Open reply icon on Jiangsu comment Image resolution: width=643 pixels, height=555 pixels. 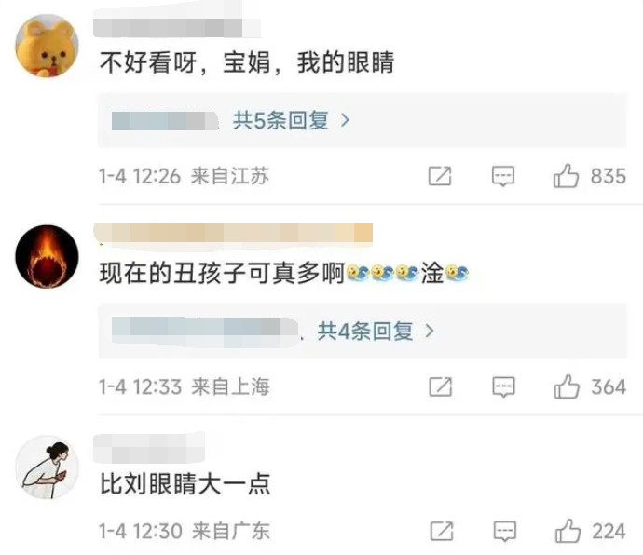pyautogui.click(x=503, y=176)
